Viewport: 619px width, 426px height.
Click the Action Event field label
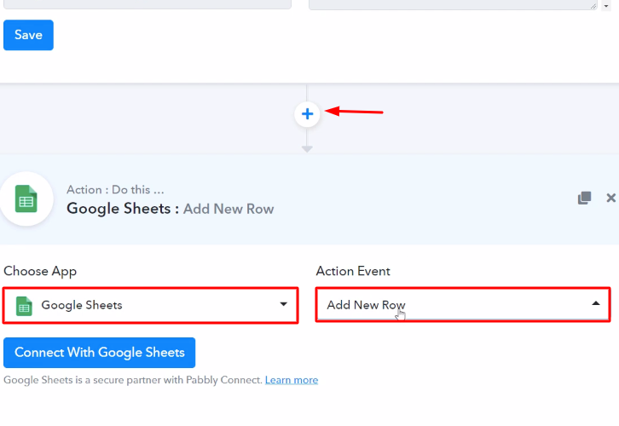[353, 271]
